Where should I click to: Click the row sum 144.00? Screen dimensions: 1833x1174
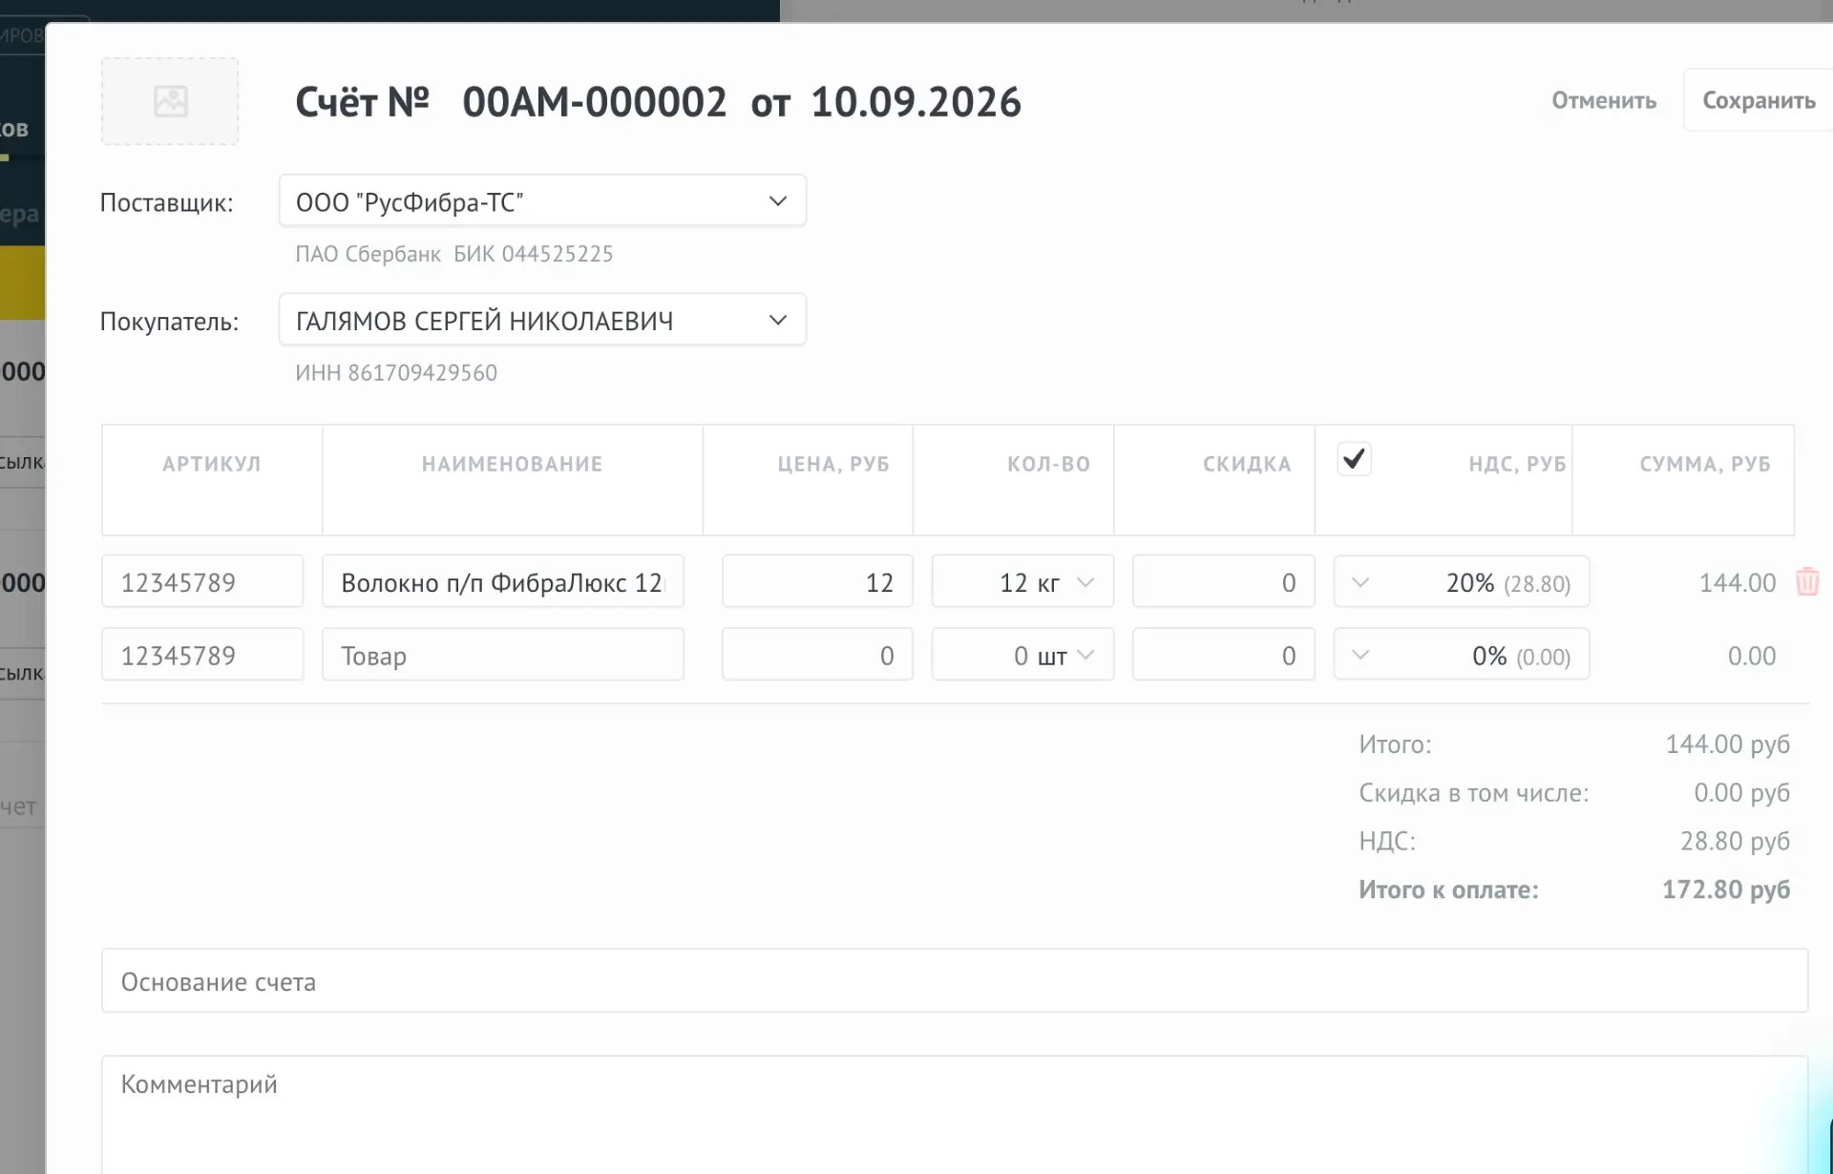pos(1738,582)
